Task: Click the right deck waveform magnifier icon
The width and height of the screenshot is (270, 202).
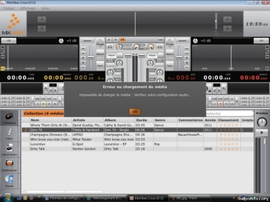Action: [267, 52]
